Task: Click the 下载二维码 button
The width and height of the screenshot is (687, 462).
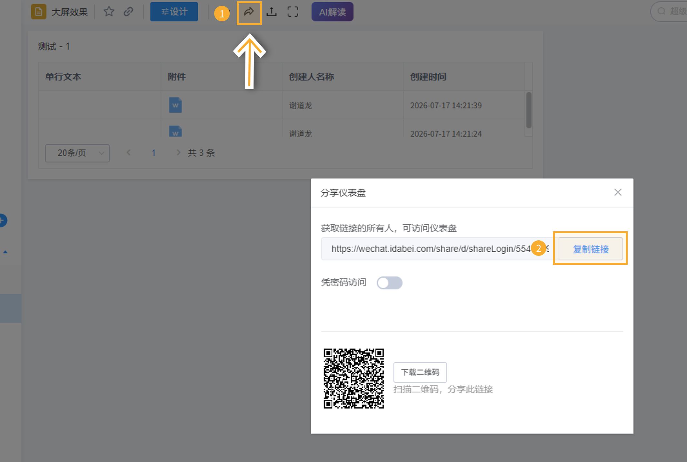Action: click(420, 372)
